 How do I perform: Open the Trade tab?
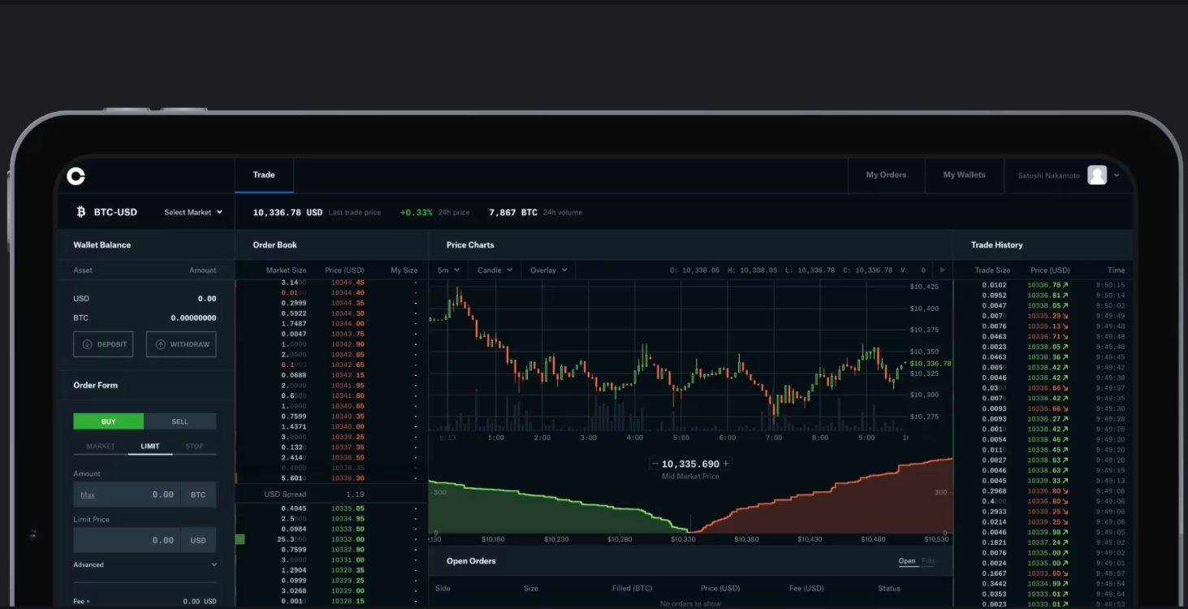point(264,175)
